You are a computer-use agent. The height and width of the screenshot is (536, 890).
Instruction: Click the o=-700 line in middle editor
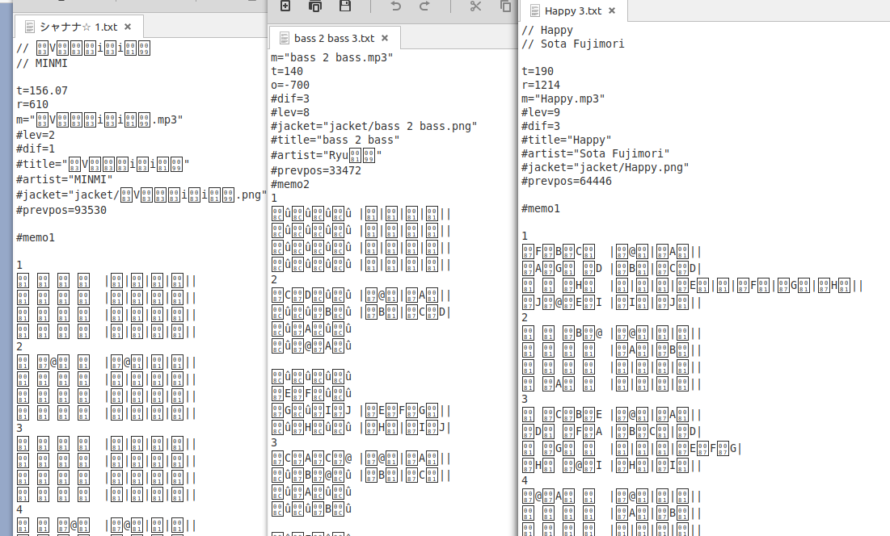point(290,85)
